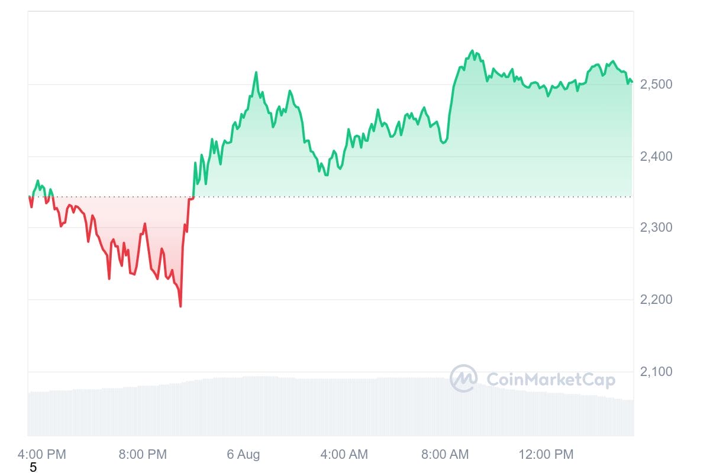Click the CoinMarketCap logo icon

click(463, 378)
